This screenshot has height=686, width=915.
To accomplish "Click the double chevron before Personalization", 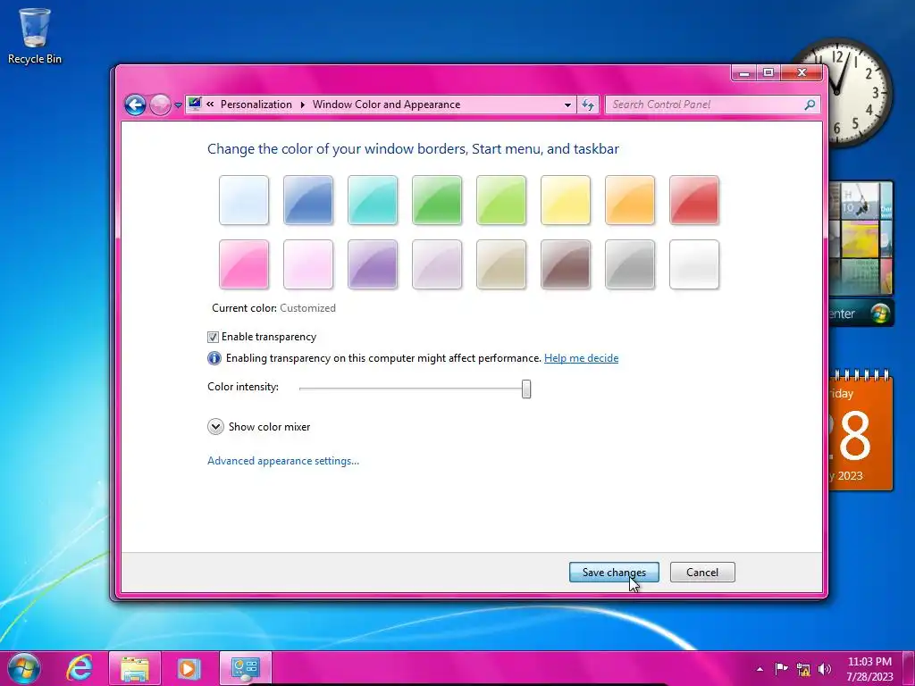I will 210,105.
